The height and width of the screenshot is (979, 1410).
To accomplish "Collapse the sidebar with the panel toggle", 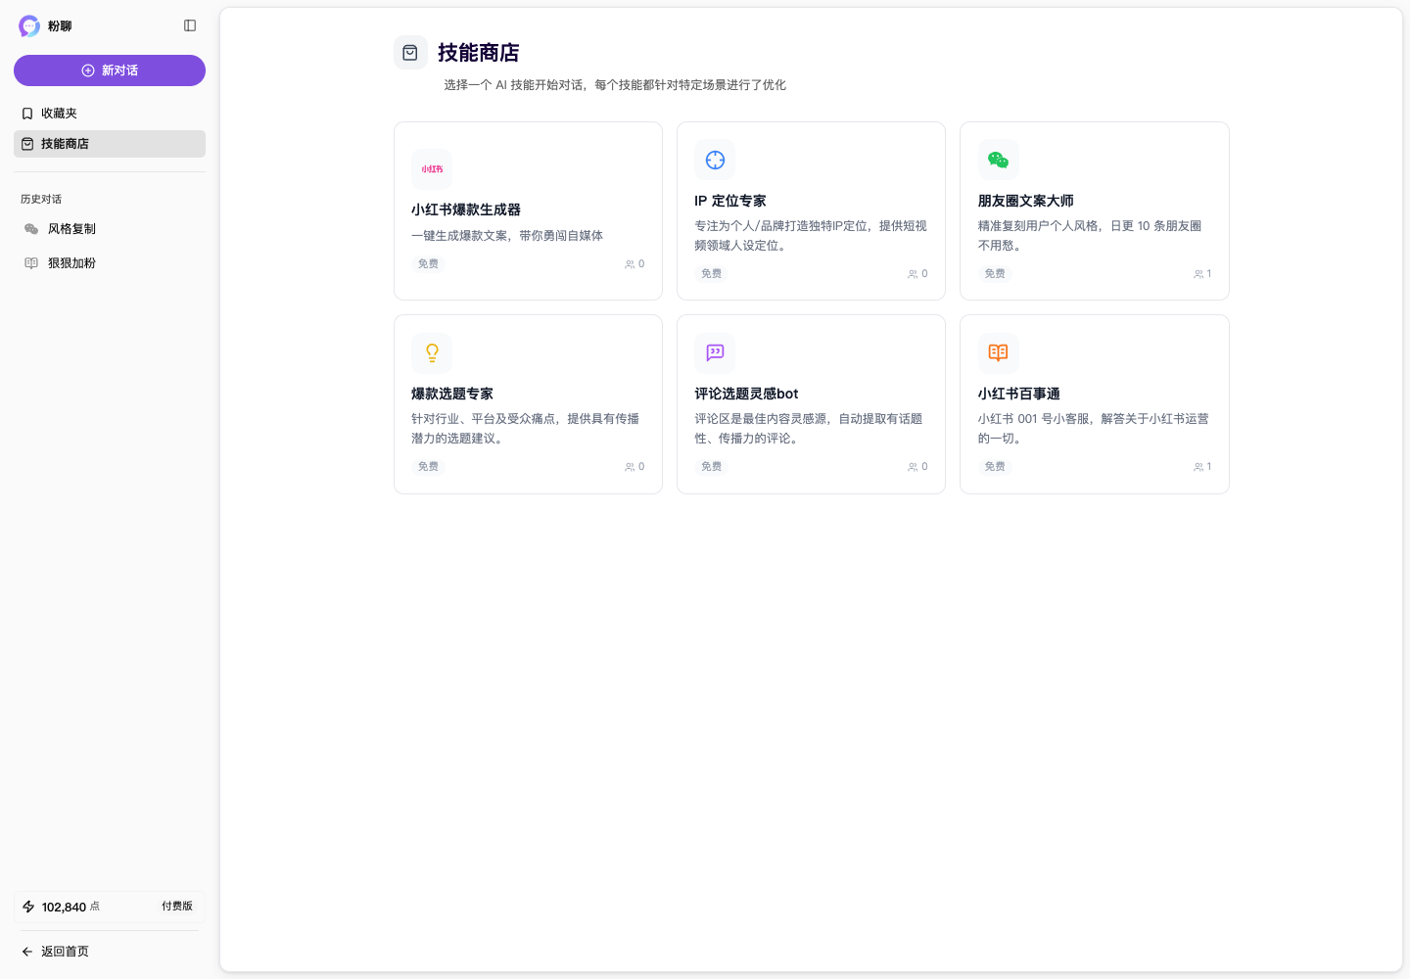I will (190, 25).
